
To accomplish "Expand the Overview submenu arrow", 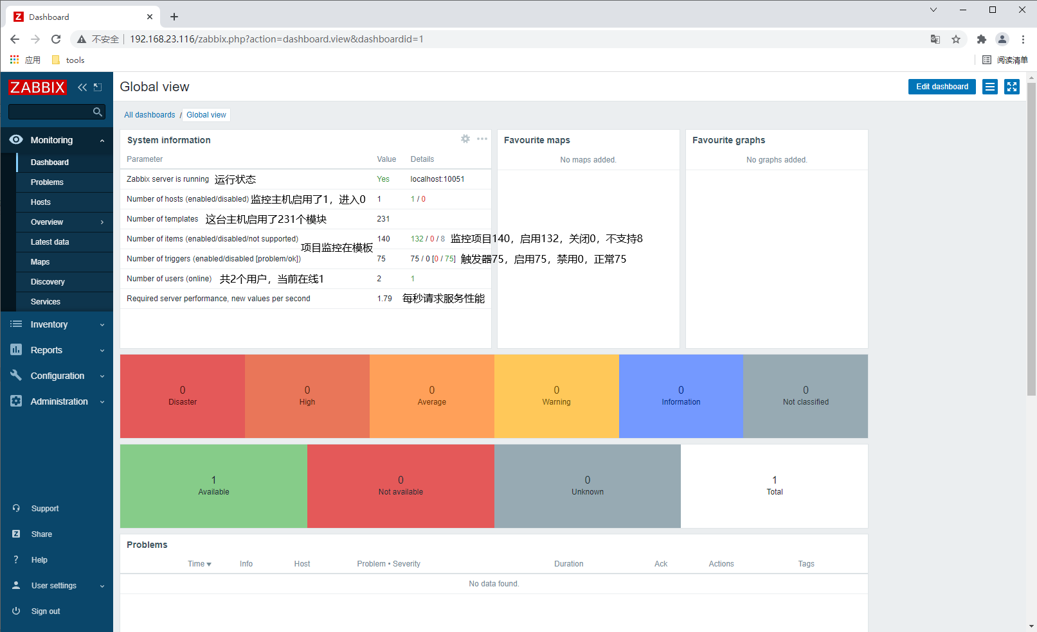I will (x=102, y=222).
